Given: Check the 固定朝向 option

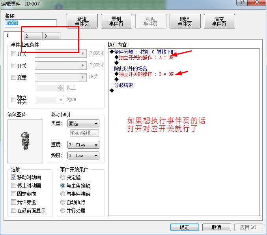Looking at the screenshot, I should pyautogui.click(x=13, y=194).
